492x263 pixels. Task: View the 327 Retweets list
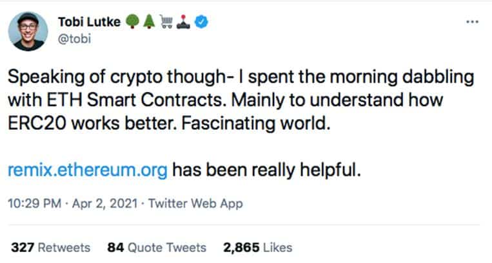[x=51, y=248]
